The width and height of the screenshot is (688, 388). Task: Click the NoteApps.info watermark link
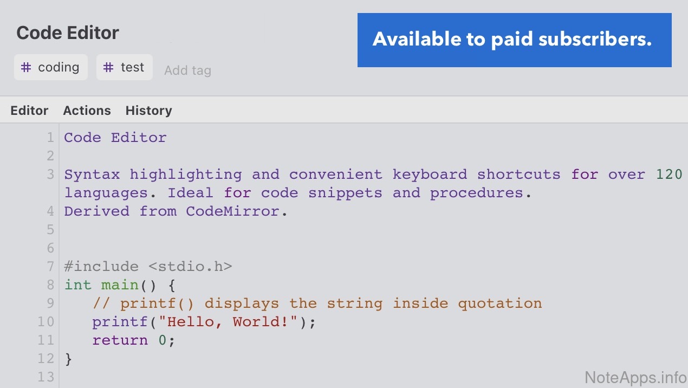coord(635,377)
